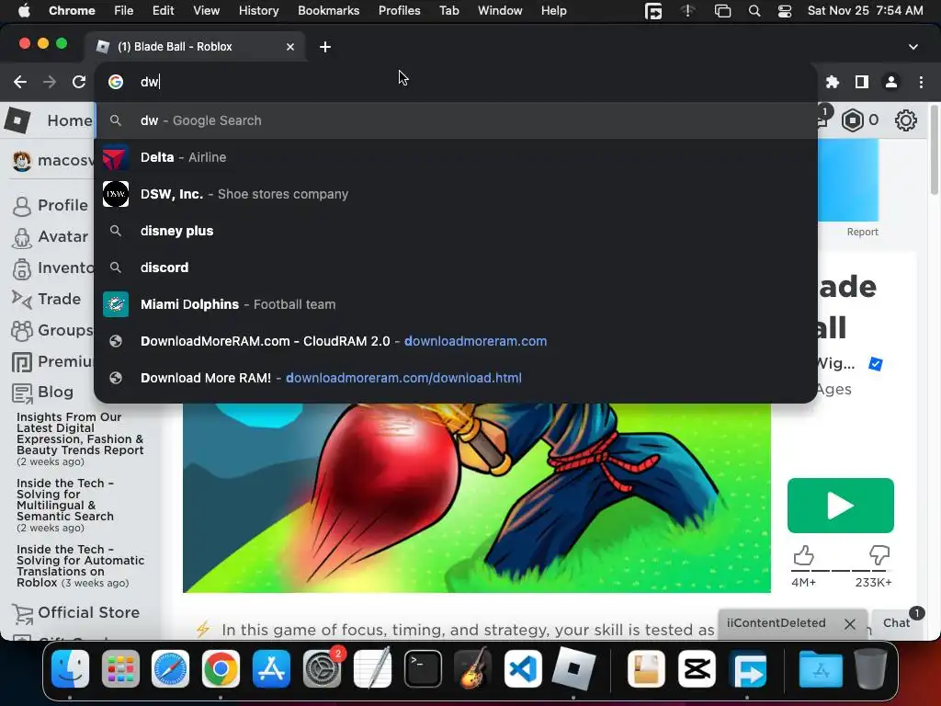Screen dimensions: 941x706
Task: Expand the tab search chevron
Action: pyautogui.click(x=913, y=47)
